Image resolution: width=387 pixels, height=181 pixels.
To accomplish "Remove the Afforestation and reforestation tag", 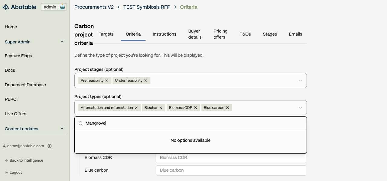I will 136,108.
